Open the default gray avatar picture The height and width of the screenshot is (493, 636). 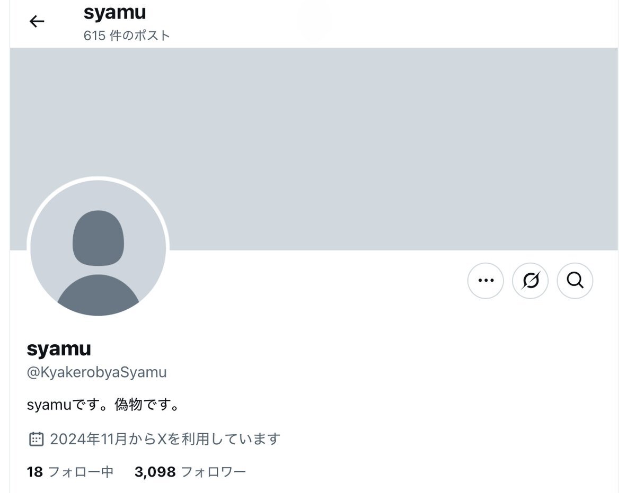click(98, 248)
